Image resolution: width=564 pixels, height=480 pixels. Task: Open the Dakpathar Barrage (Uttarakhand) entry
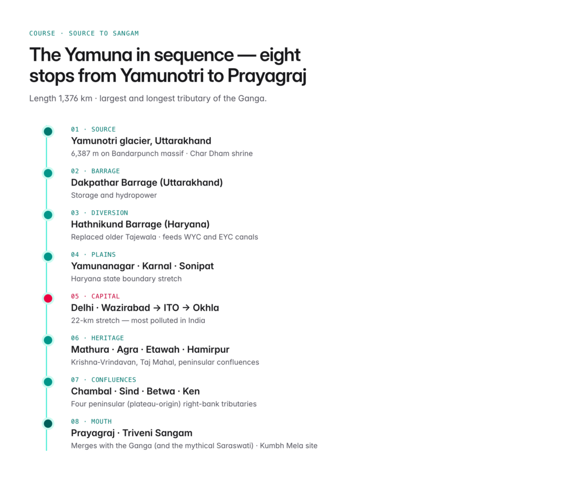(147, 183)
